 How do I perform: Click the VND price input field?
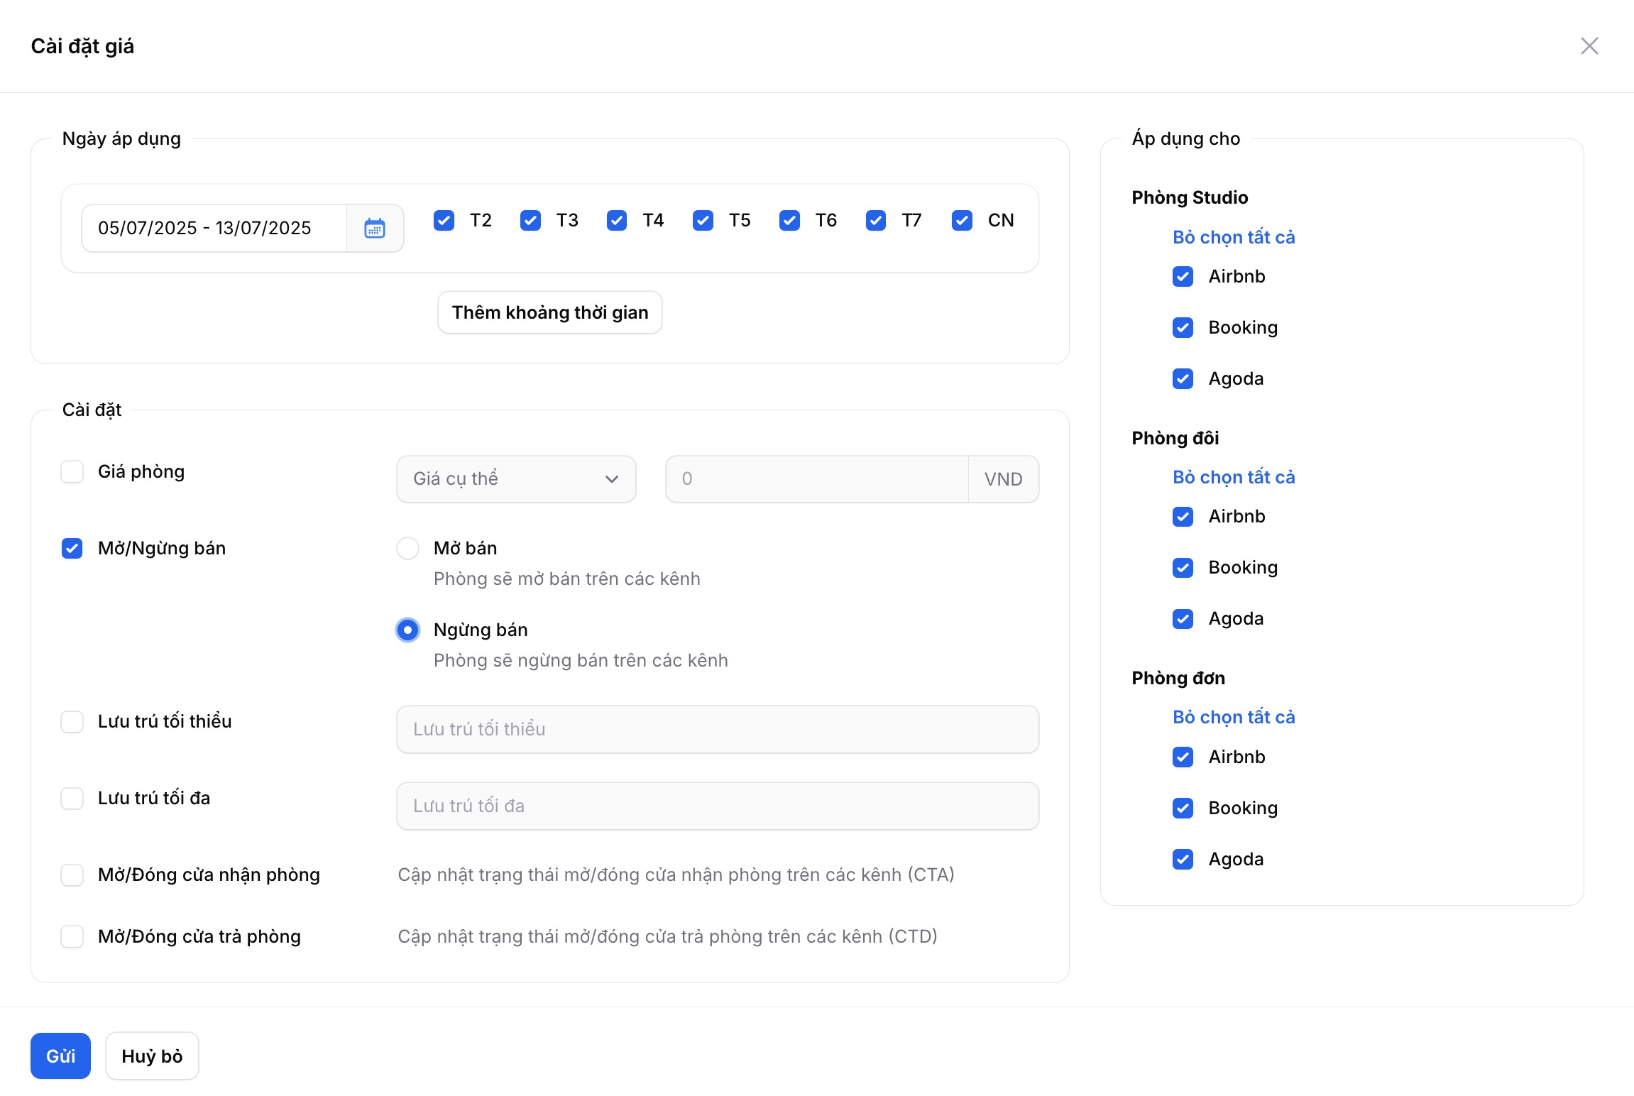pyautogui.click(x=817, y=479)
